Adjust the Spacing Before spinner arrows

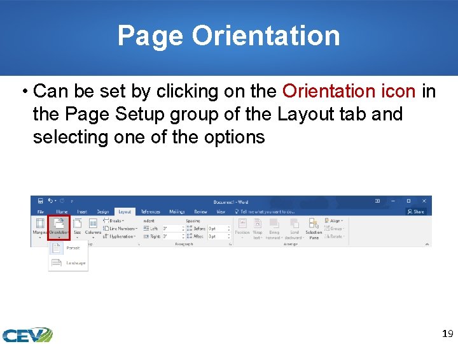(229, 229)
